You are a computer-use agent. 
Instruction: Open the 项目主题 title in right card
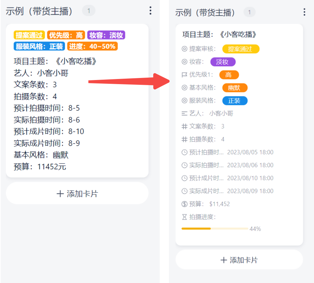219,34
